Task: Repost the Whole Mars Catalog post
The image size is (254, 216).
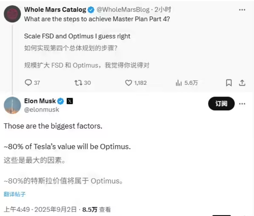Action: [78, 83]
